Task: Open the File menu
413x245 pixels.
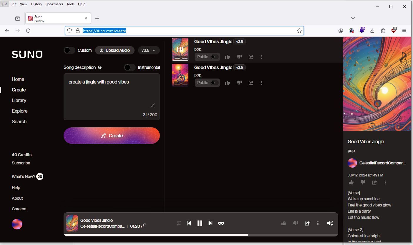Action: 4,4
